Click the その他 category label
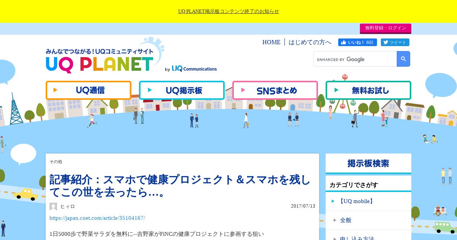Viewport: 457px width, 240px height. (56, 162)
